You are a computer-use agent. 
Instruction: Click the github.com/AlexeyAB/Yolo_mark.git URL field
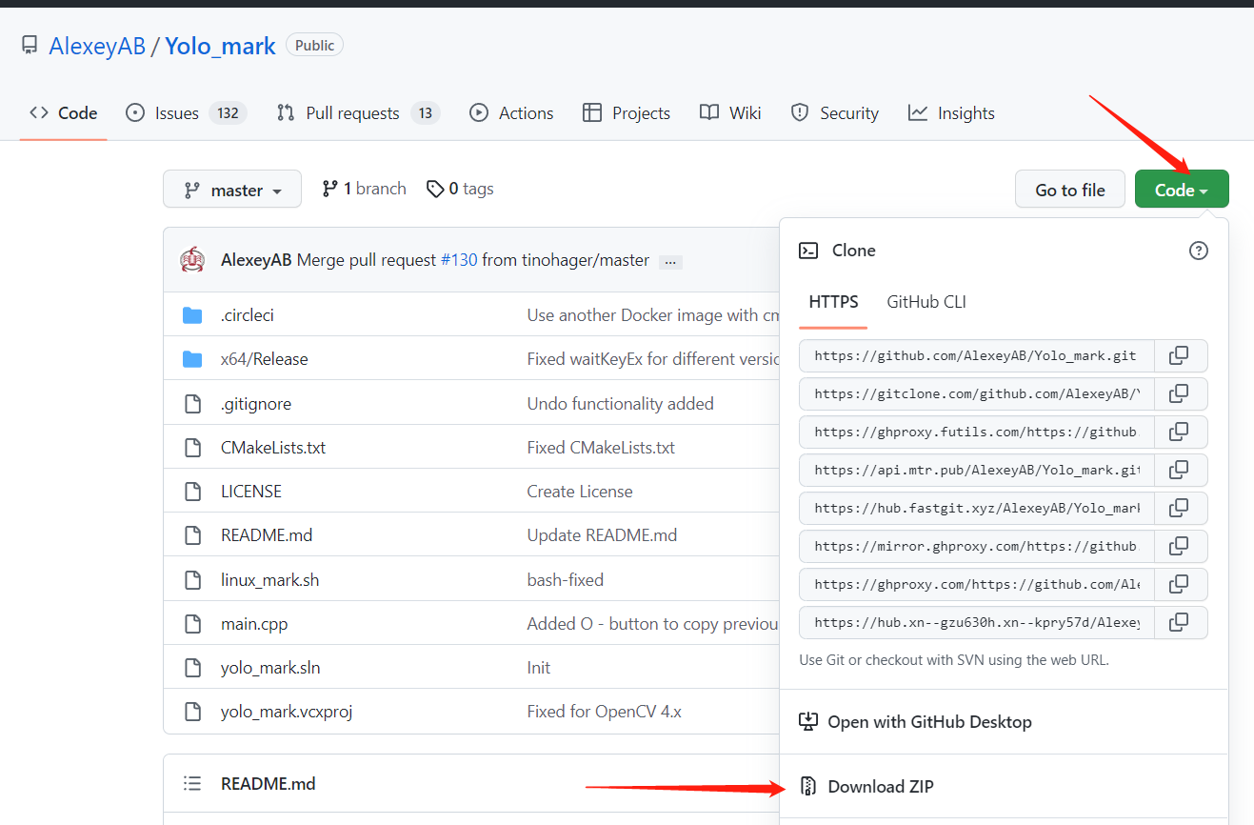pyautogui.click(x=977, y=355)
